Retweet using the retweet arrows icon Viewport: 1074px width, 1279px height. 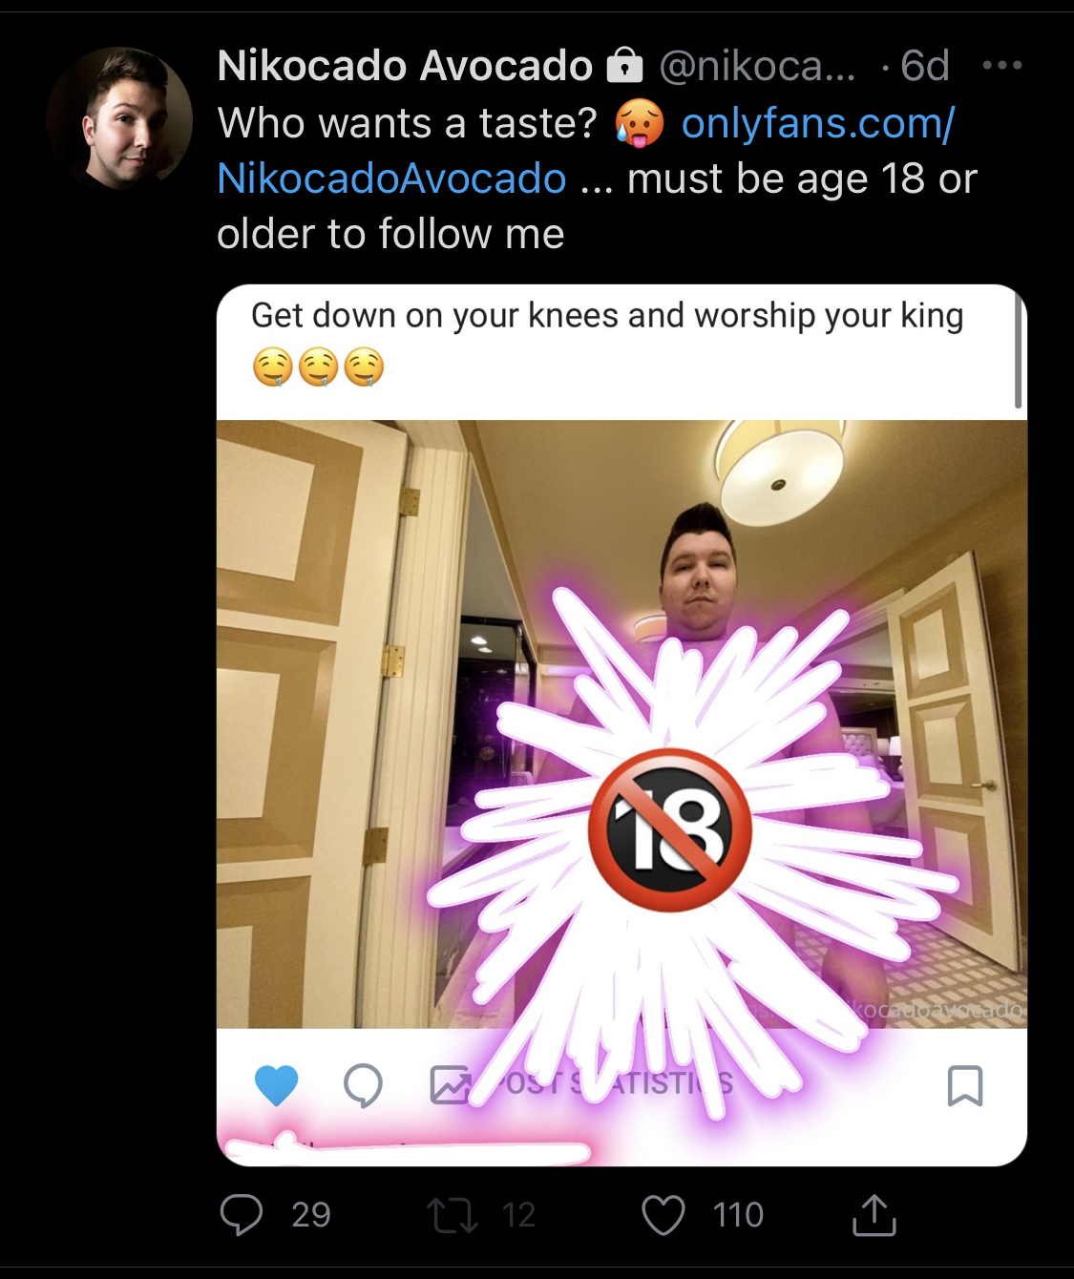pos(452,1215)
